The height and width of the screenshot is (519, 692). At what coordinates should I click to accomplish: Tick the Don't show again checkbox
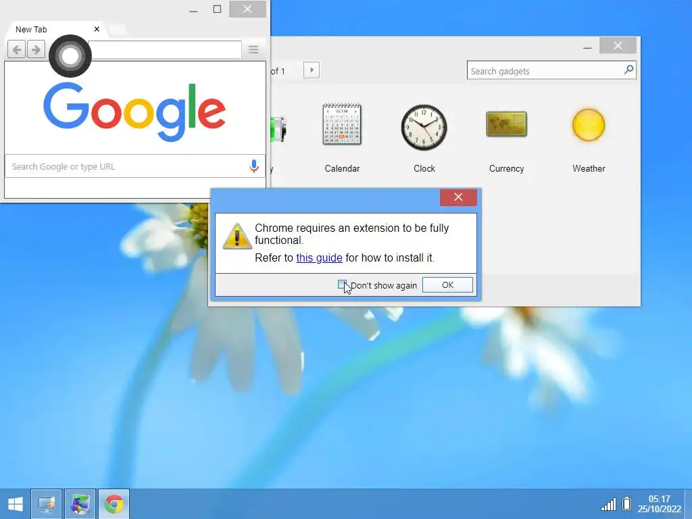[x=342, y=285]
